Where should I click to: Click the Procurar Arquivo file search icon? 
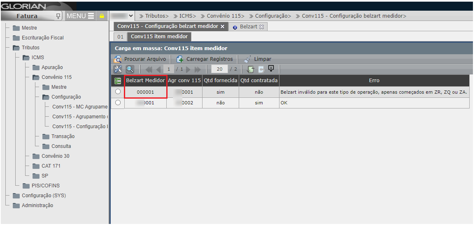click(118, 59)
